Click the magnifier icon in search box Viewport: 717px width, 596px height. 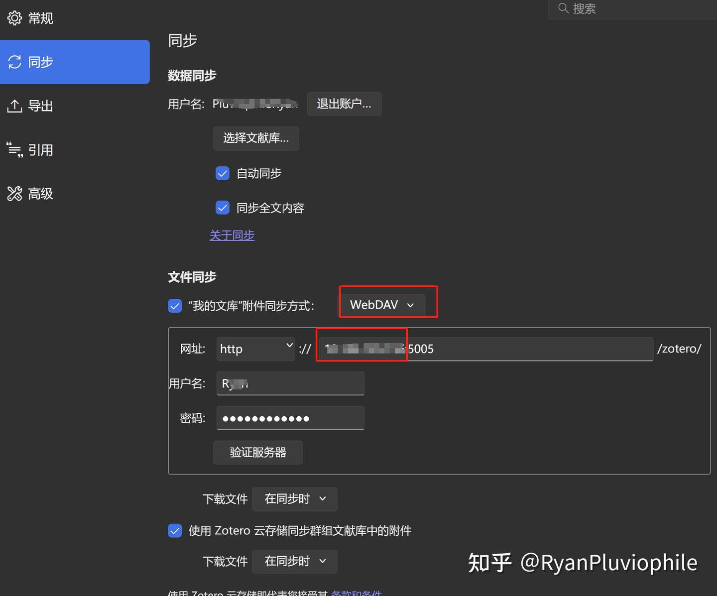(563, 8)
